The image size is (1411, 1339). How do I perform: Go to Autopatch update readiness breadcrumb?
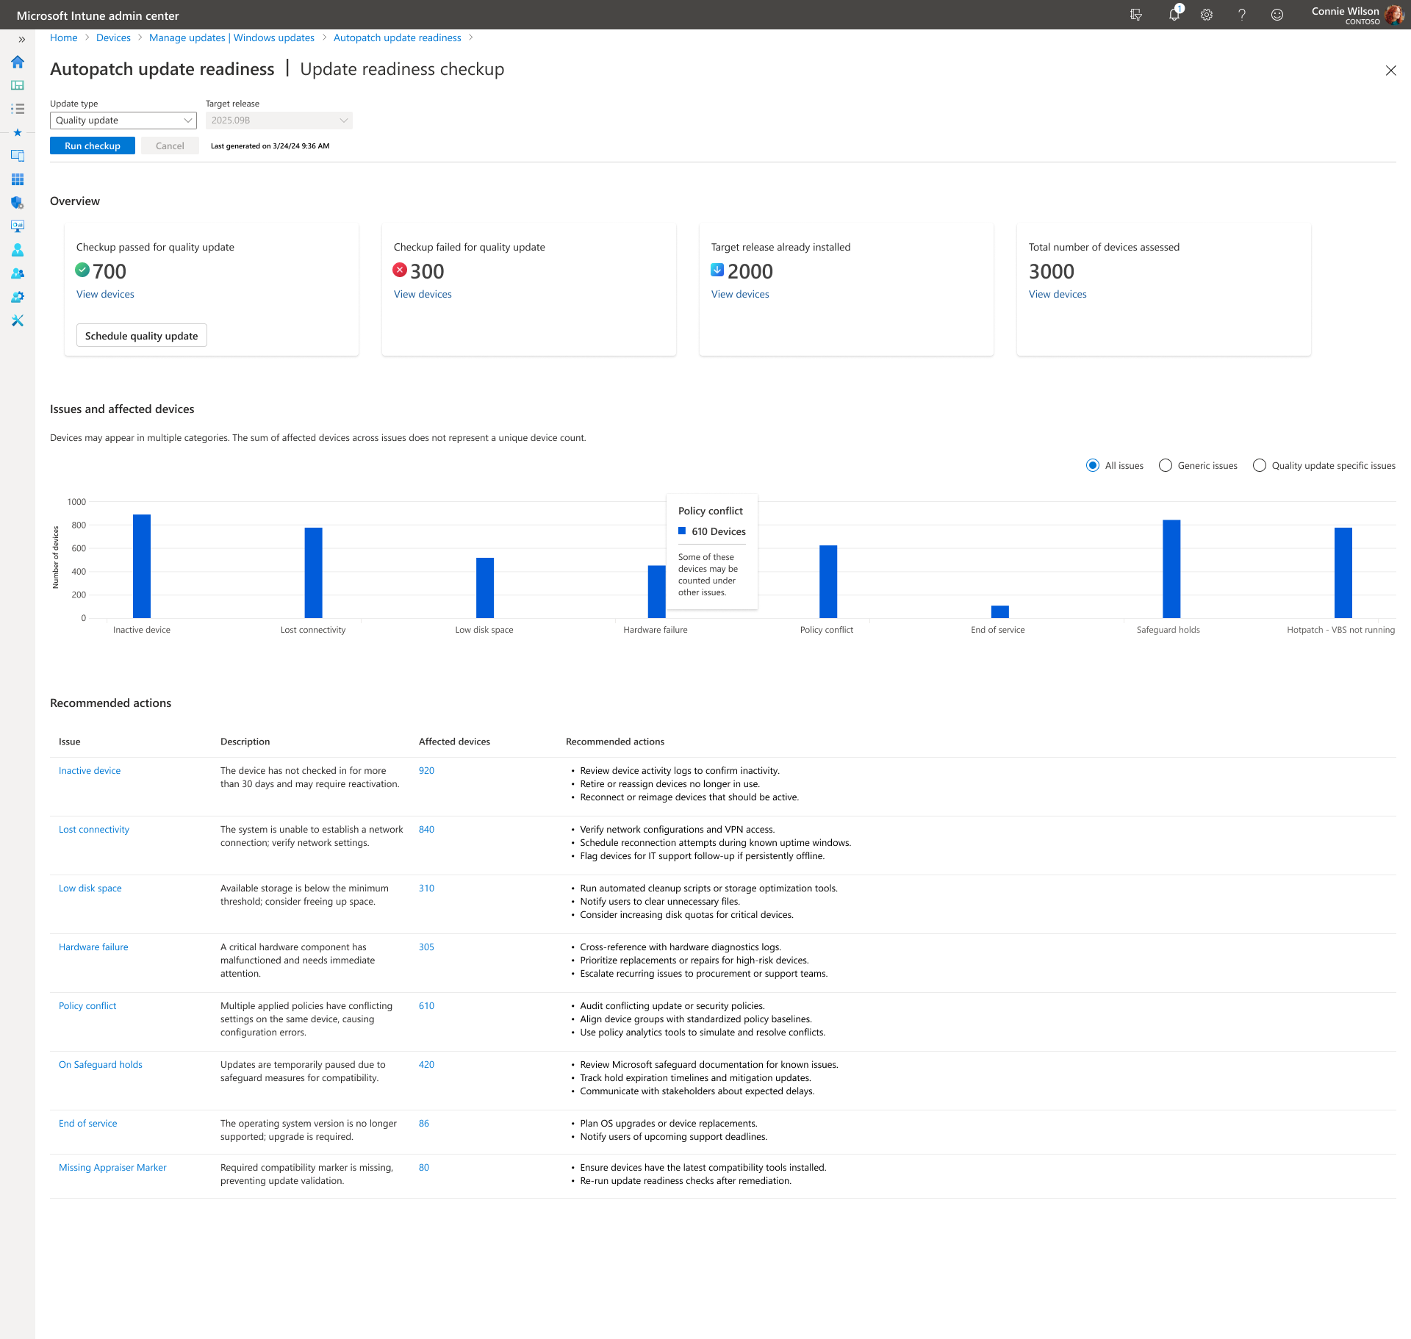point(398,38)
